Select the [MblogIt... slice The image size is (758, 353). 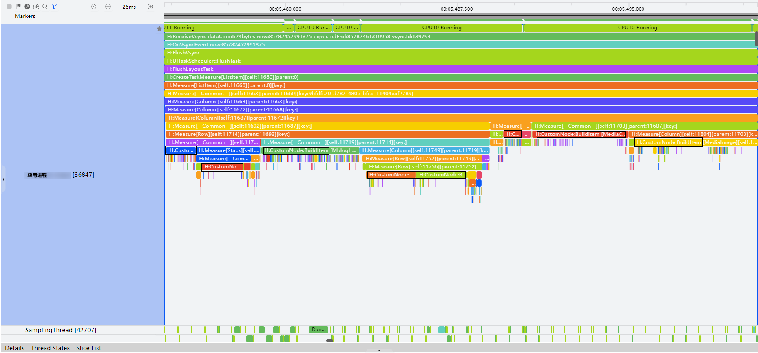point(344,150)
